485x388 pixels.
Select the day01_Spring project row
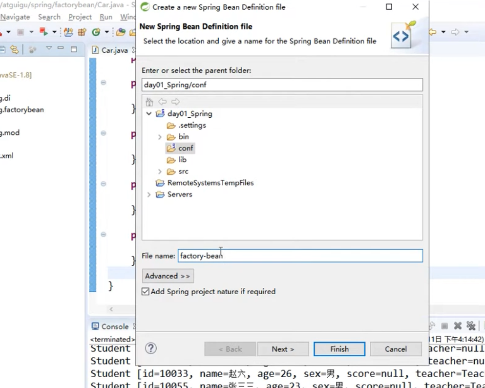click(184, 113)
